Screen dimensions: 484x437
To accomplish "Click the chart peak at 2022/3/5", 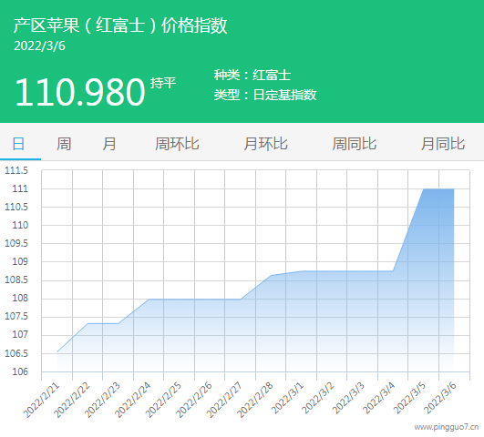I will pyautogui.click(x=424, y=189).
